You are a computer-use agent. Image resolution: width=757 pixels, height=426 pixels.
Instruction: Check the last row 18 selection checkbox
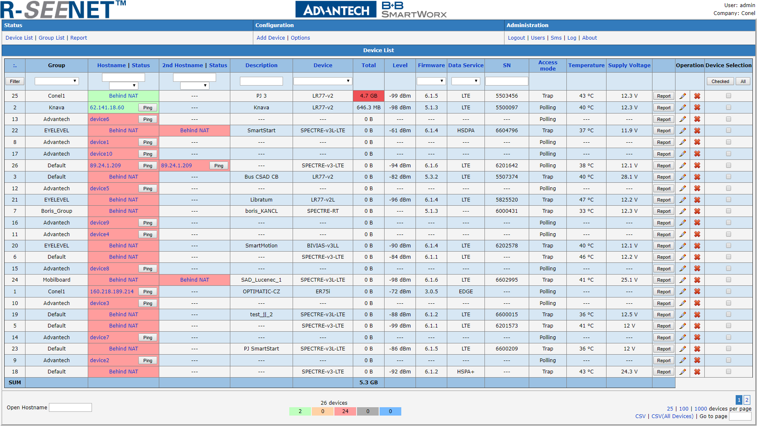[729, 372]
